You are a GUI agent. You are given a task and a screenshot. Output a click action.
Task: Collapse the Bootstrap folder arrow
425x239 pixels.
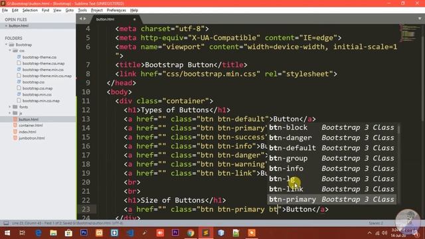click(x=6, y=44)
